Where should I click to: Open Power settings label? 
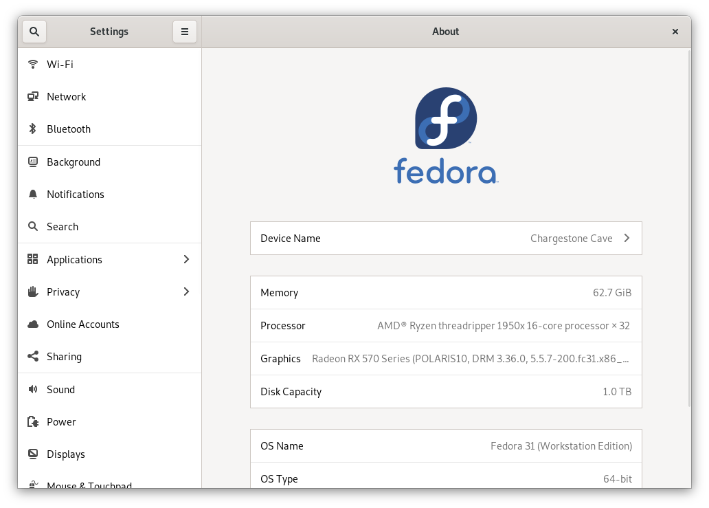[61, 421]
